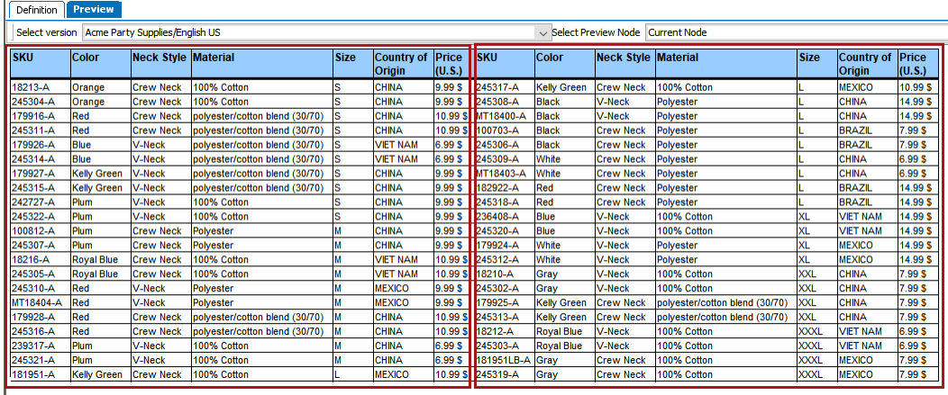Select the Preview tab

pyautogui.click(x=94, y=10)
